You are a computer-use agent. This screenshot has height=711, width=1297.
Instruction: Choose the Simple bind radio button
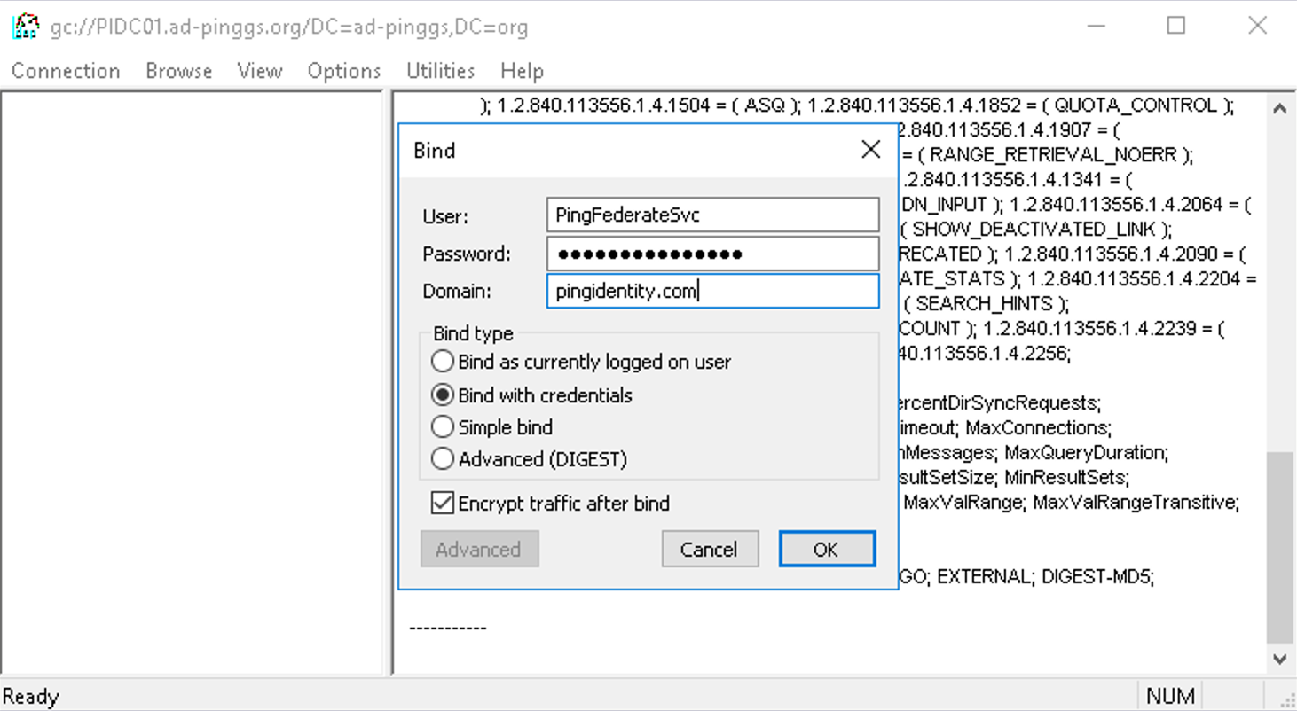click(x=443, y=427)
